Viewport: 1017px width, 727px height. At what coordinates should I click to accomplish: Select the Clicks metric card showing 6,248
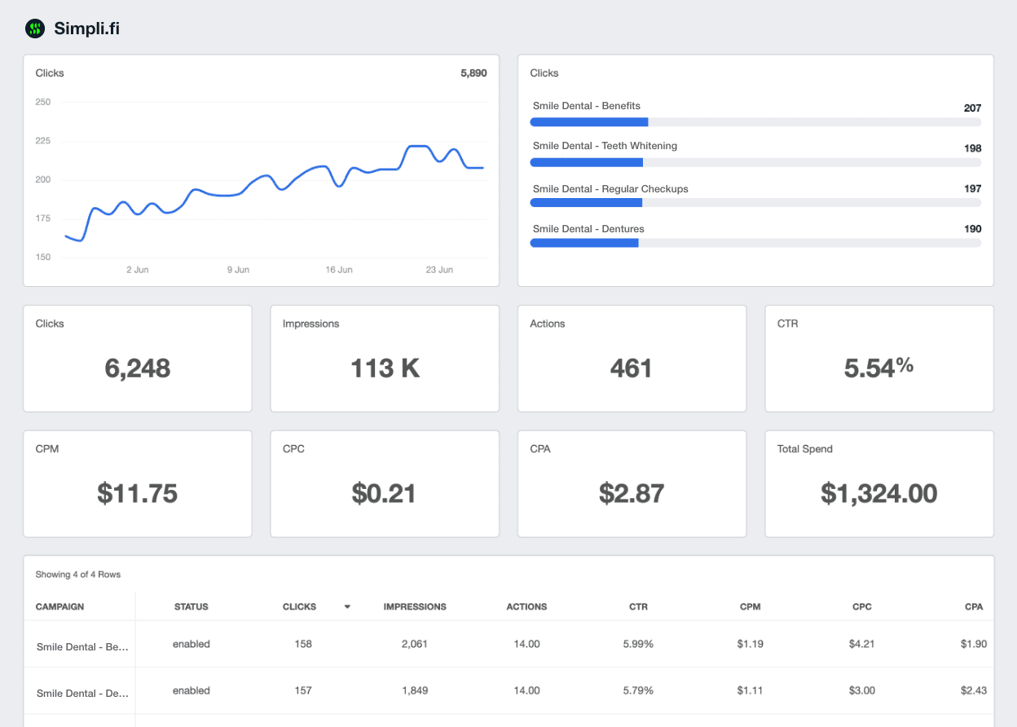point(137,359)
